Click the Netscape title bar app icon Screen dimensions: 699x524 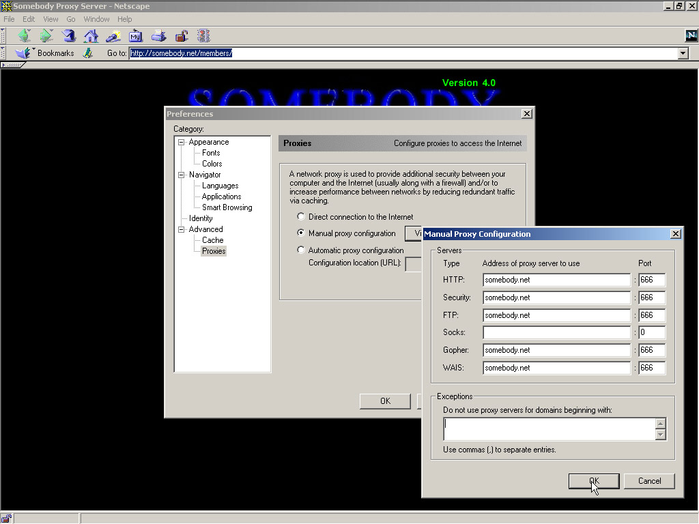[x=6, y=5]
